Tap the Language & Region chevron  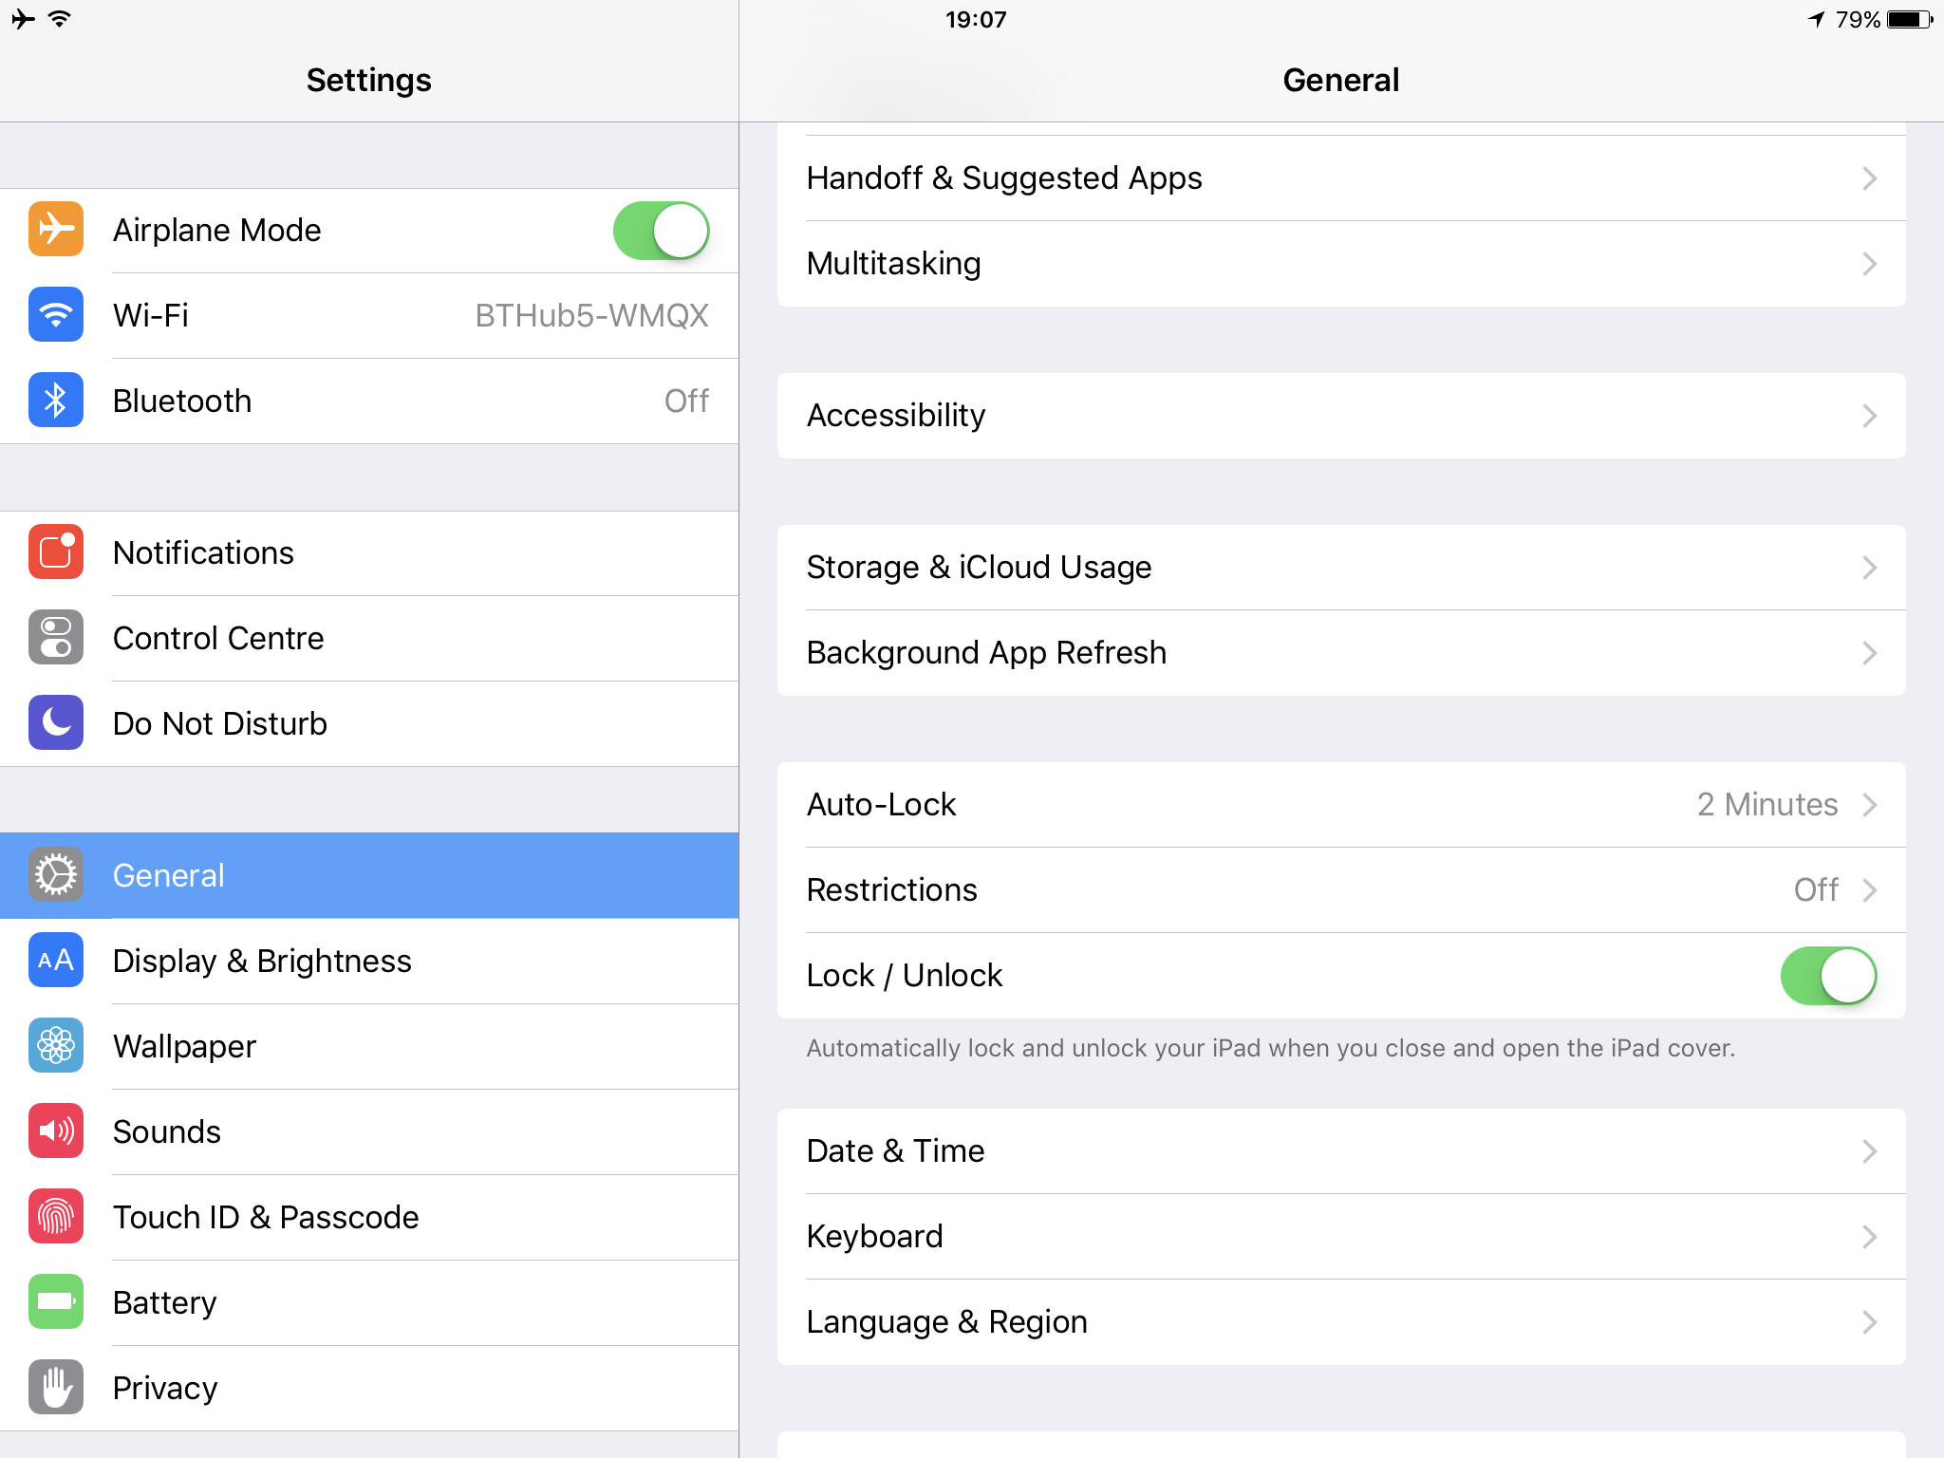click(1869, 1322)
